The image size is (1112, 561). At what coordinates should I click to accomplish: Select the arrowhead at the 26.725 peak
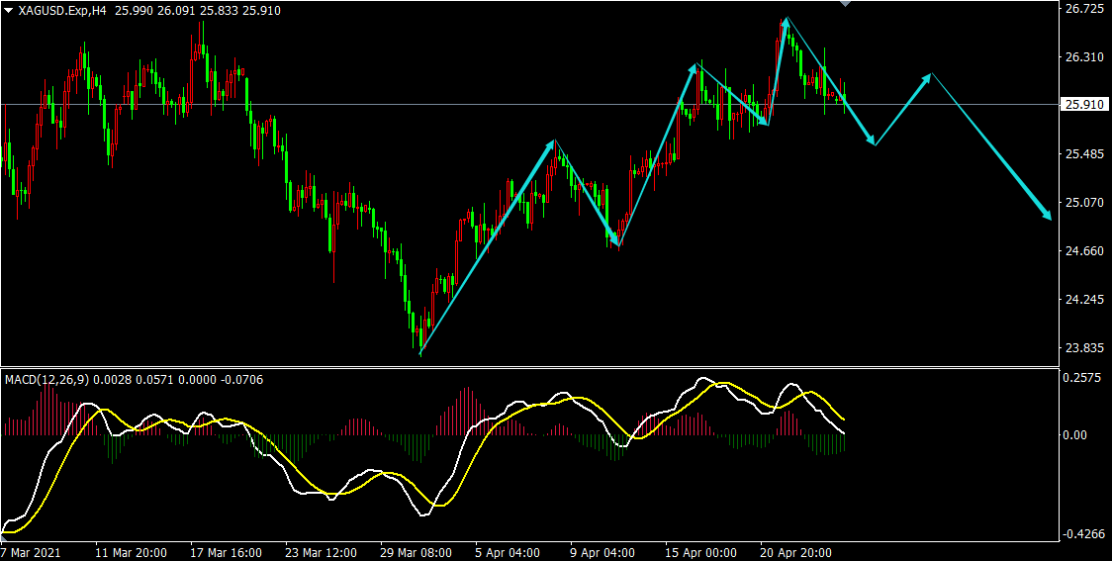click(x=786, y=21)
